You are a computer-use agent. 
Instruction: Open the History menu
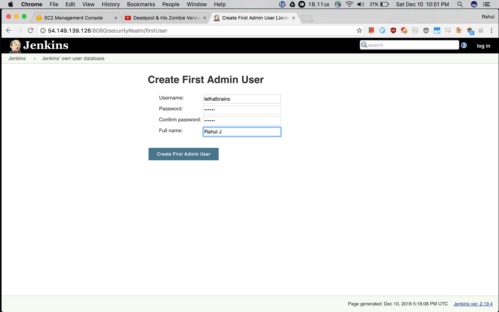[111, 4]
